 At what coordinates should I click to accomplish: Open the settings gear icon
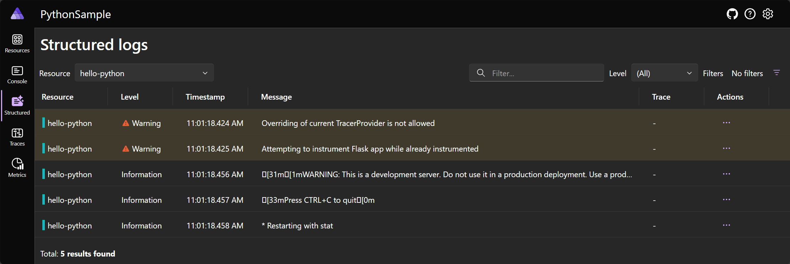[768, 14]
